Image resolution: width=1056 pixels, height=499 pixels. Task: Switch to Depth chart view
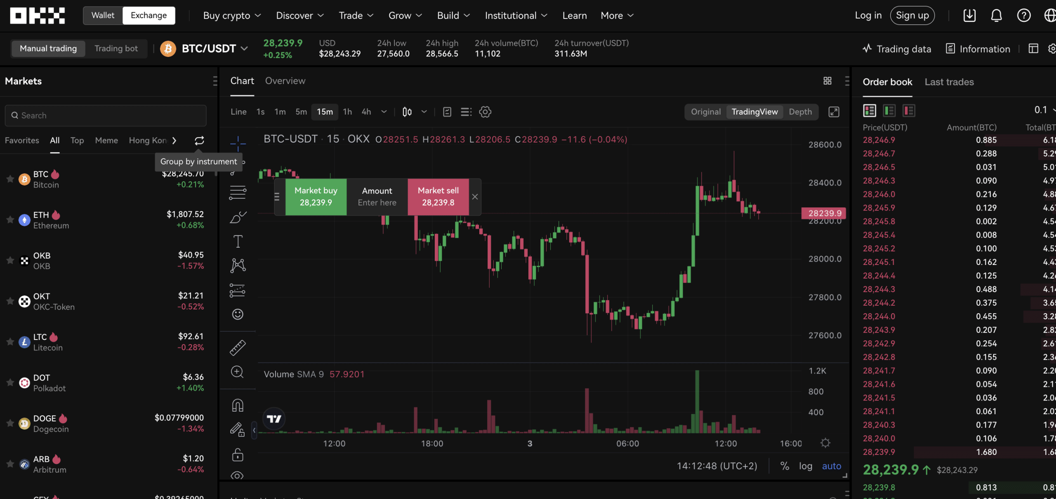coord(800,112)
